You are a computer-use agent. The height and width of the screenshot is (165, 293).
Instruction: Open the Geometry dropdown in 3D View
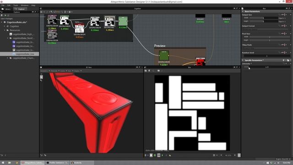tap(45, 71)
